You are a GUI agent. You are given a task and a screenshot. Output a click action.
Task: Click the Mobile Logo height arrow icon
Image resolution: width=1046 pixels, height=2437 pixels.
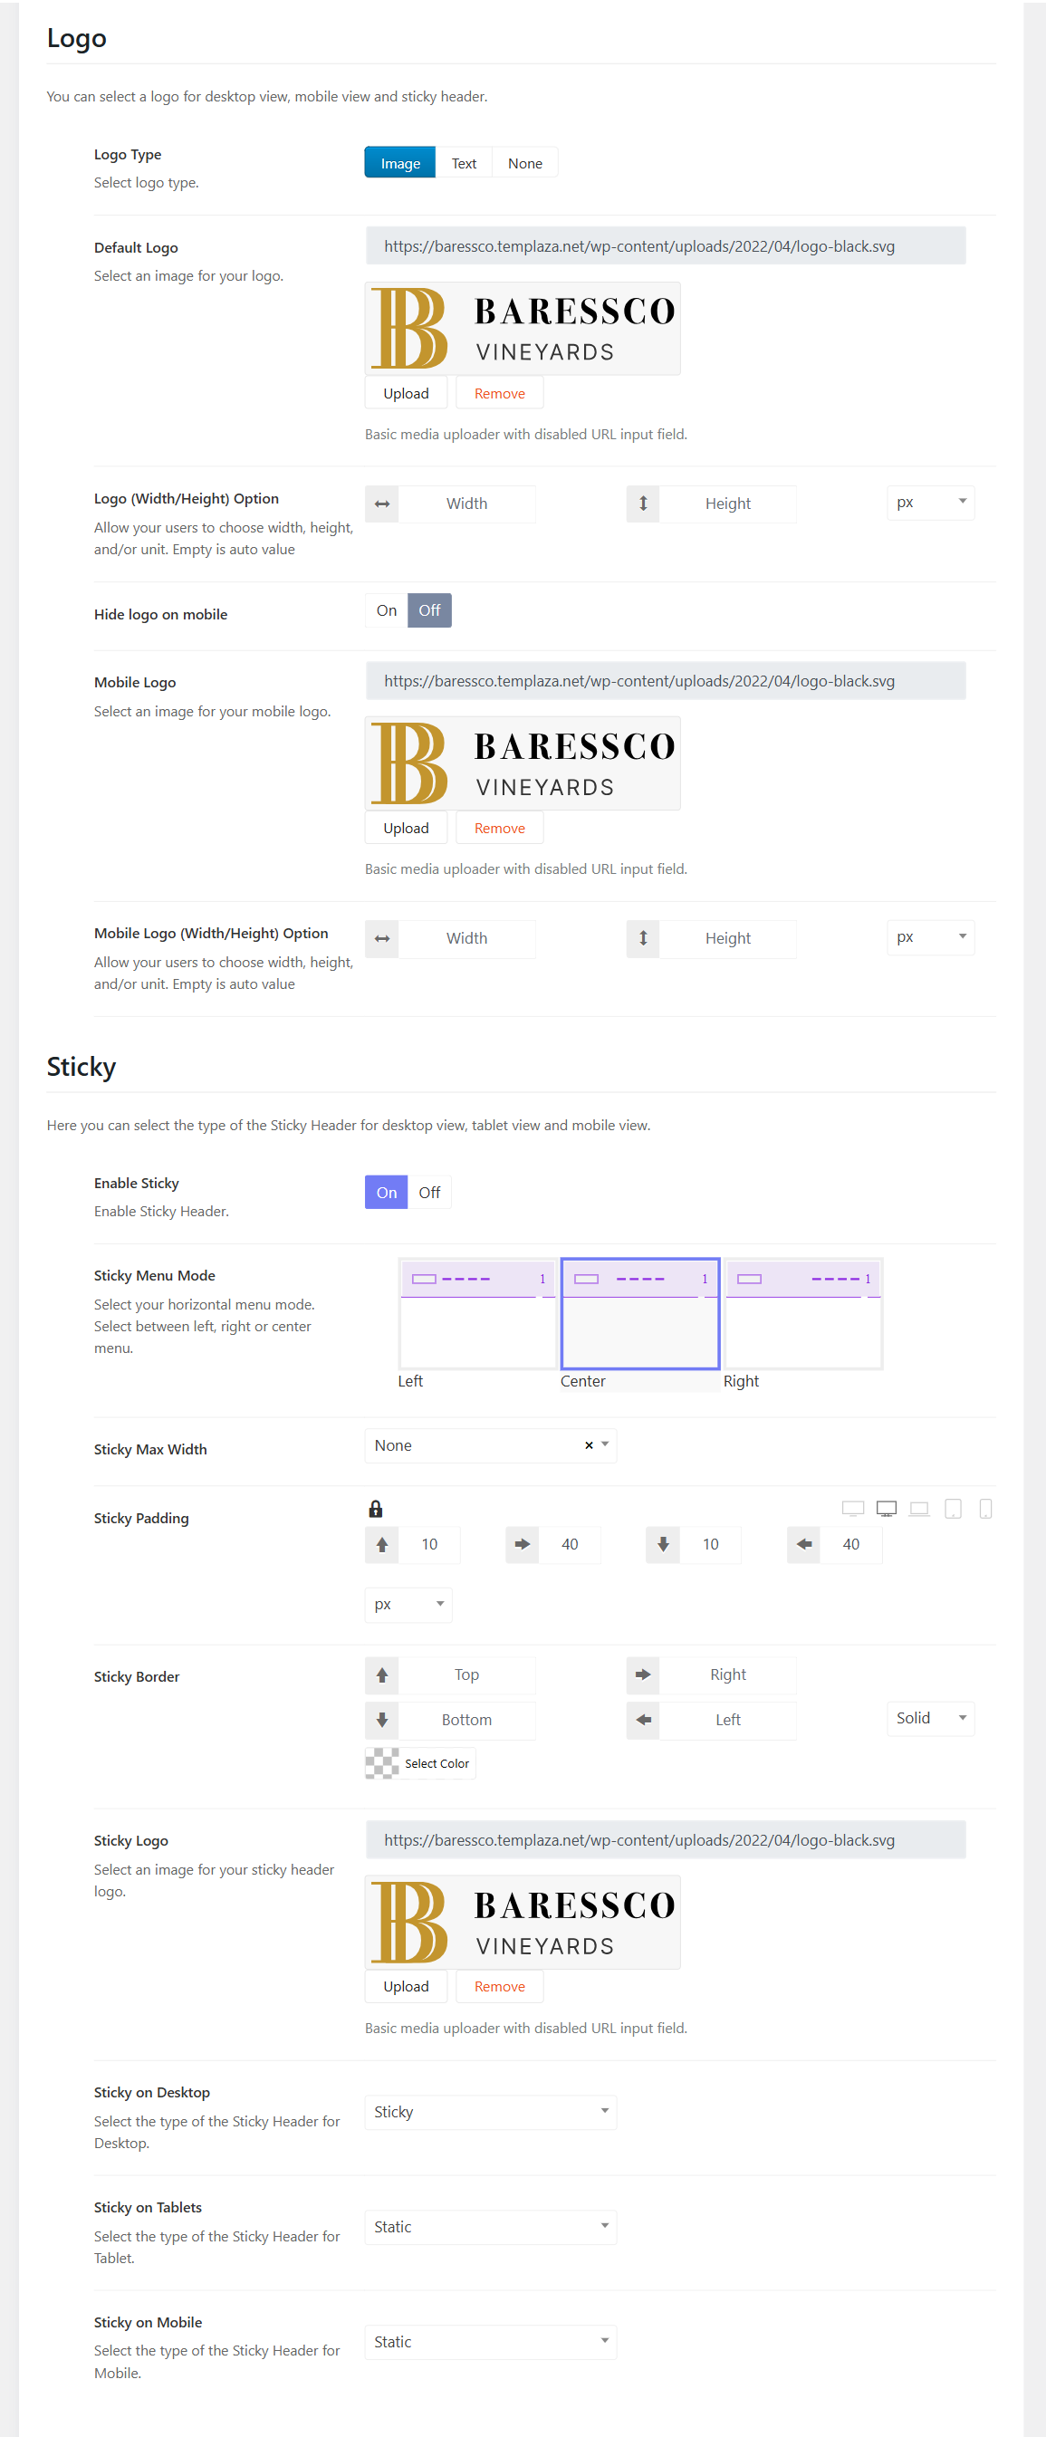click(643, 937)
